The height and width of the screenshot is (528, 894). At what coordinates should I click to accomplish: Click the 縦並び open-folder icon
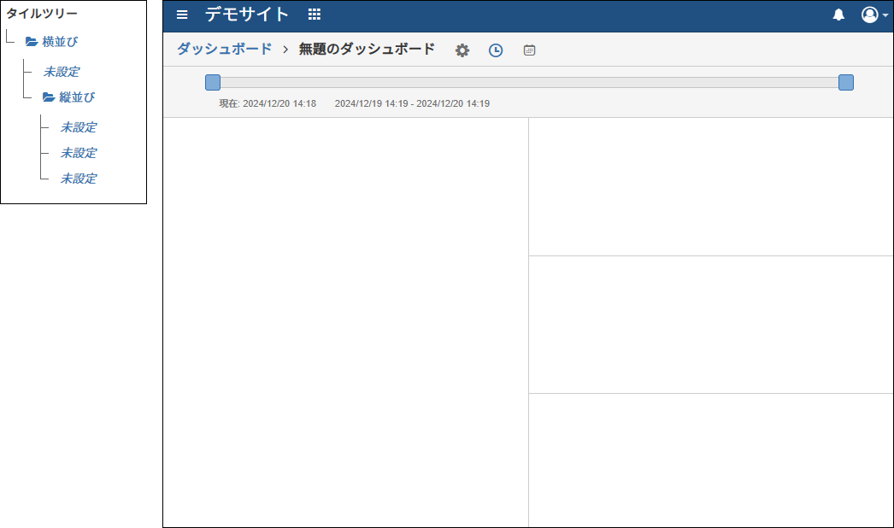[49, 97]
